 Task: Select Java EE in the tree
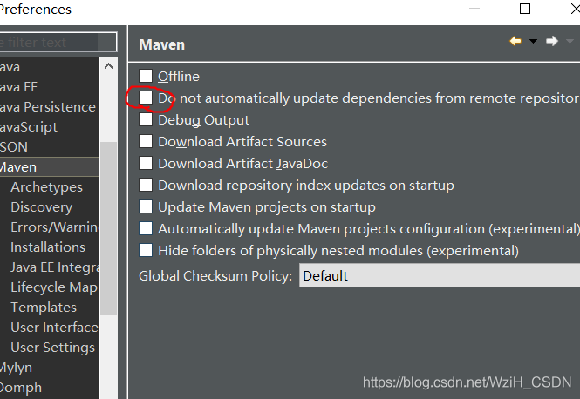[18, 87]
